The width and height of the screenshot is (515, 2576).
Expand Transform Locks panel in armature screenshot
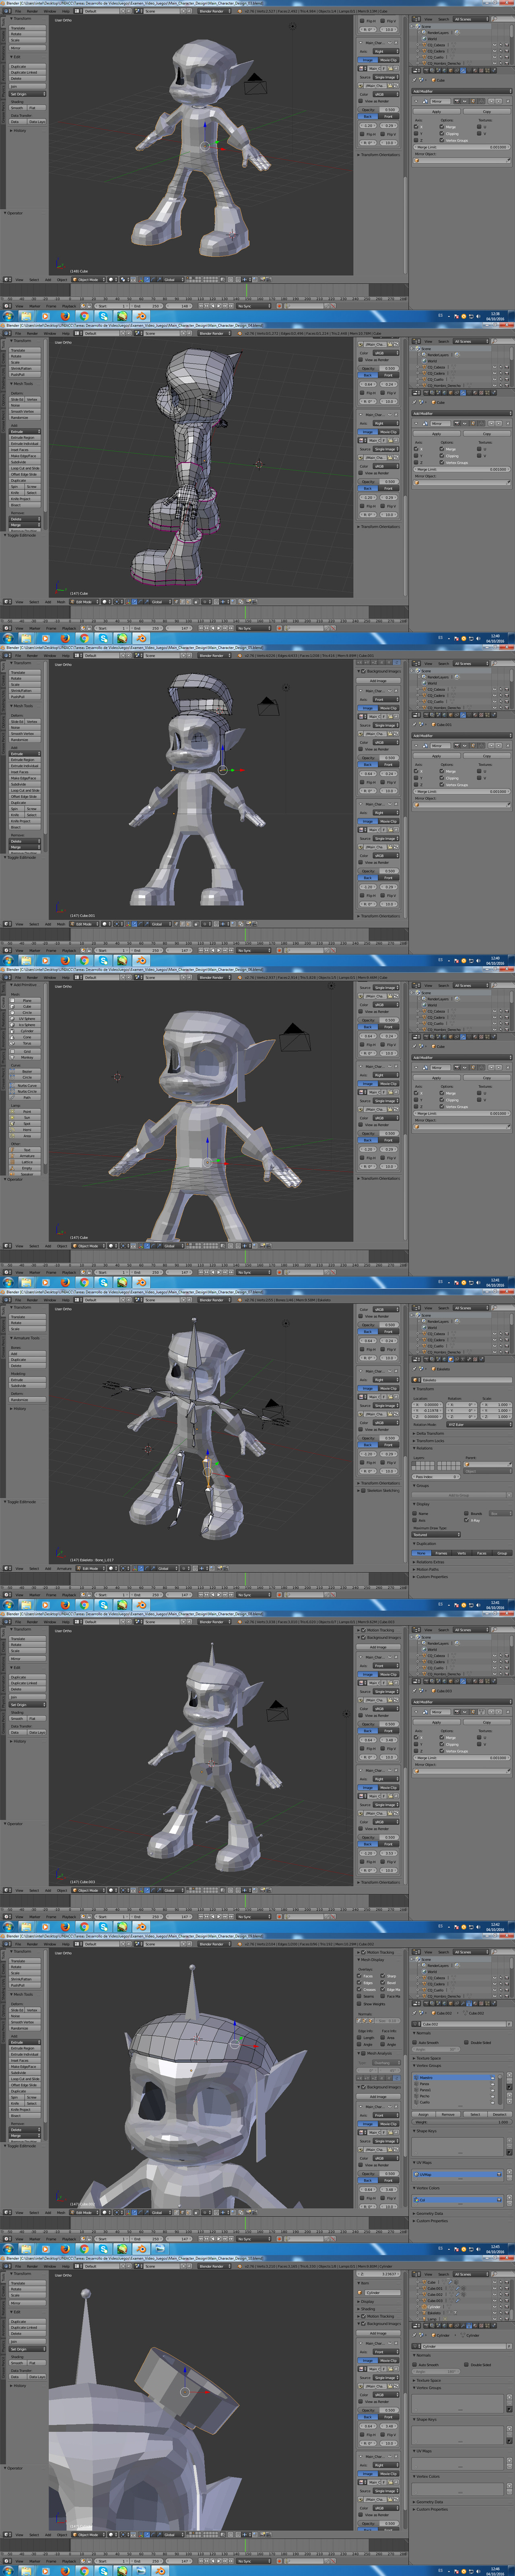pos(430,1441)
